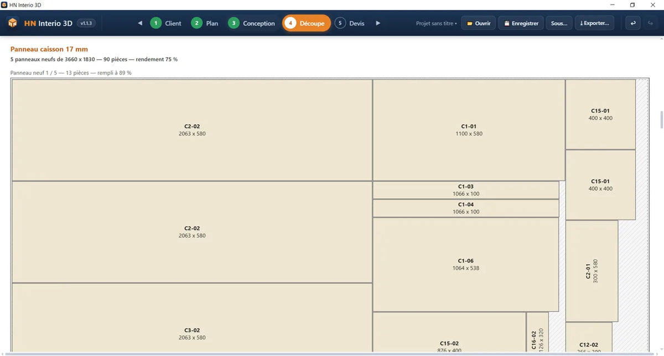This screenshot has height=356, width=664.
Task: Select piece C1-03 1066 x 100
Action: tap(466, 190)
